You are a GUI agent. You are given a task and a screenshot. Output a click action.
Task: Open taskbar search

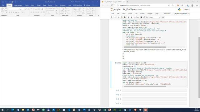[7, 110]
